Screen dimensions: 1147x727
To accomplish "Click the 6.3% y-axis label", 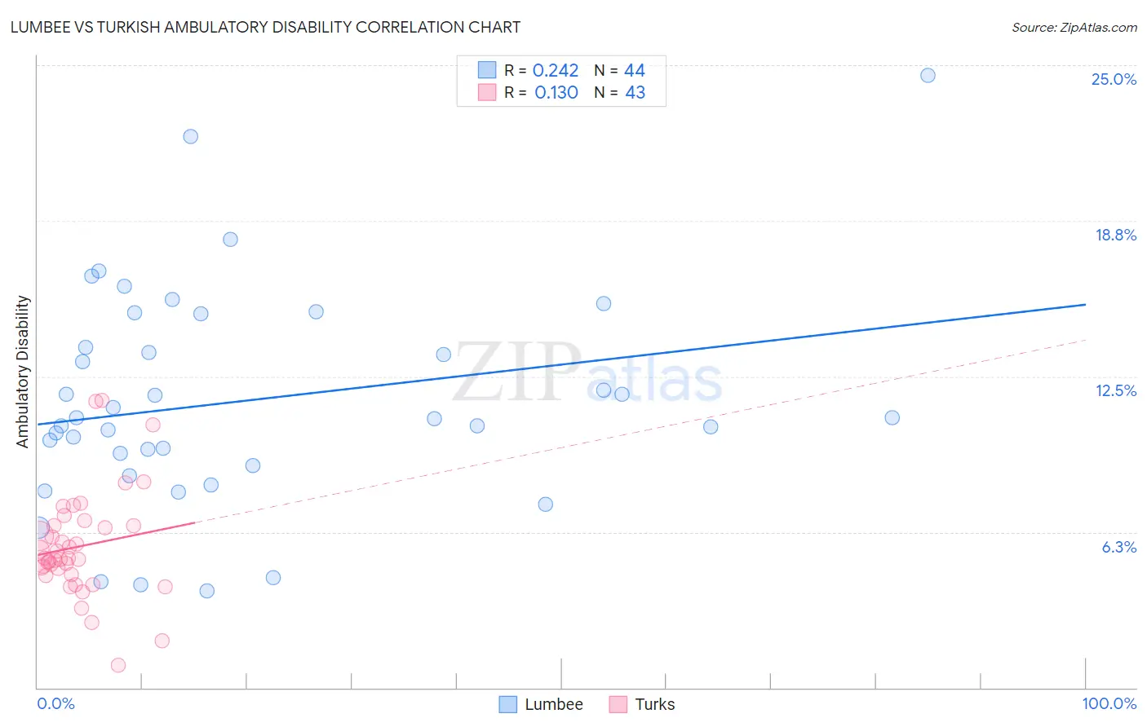I will click(x=1119, y=547).
